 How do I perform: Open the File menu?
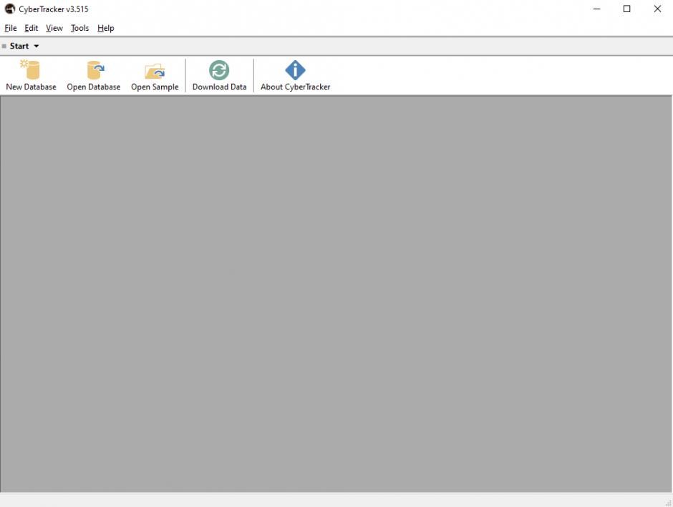(x=11, y=28)
